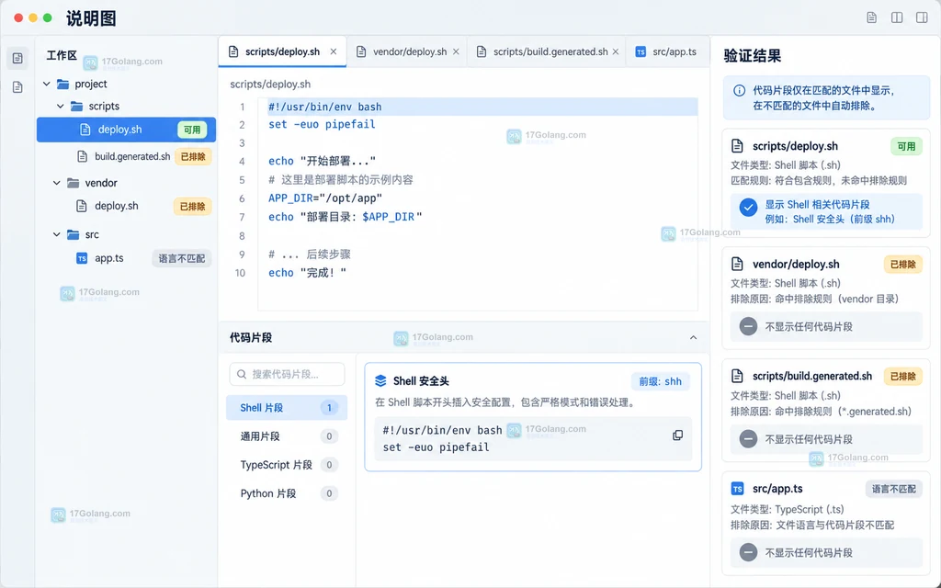Select the Shell 片段 category
The height and width of the screenshot is (588, 941).
tap(287, 408)
